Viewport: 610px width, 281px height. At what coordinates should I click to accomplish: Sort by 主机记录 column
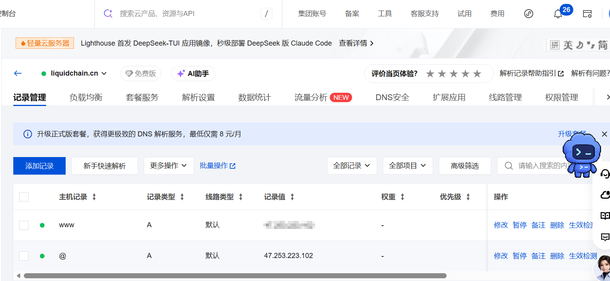[x=94, y=197]
